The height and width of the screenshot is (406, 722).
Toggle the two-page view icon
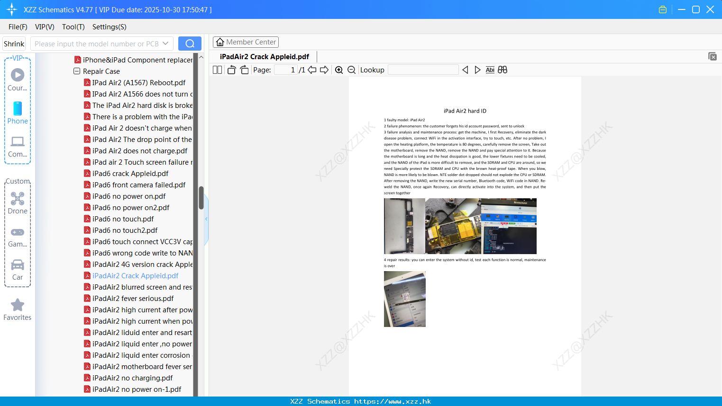pos(217,70)
